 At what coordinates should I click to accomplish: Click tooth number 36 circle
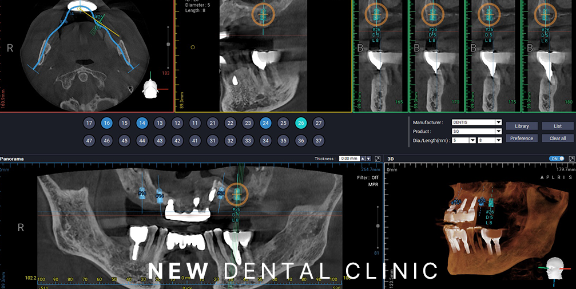point(301,141)
